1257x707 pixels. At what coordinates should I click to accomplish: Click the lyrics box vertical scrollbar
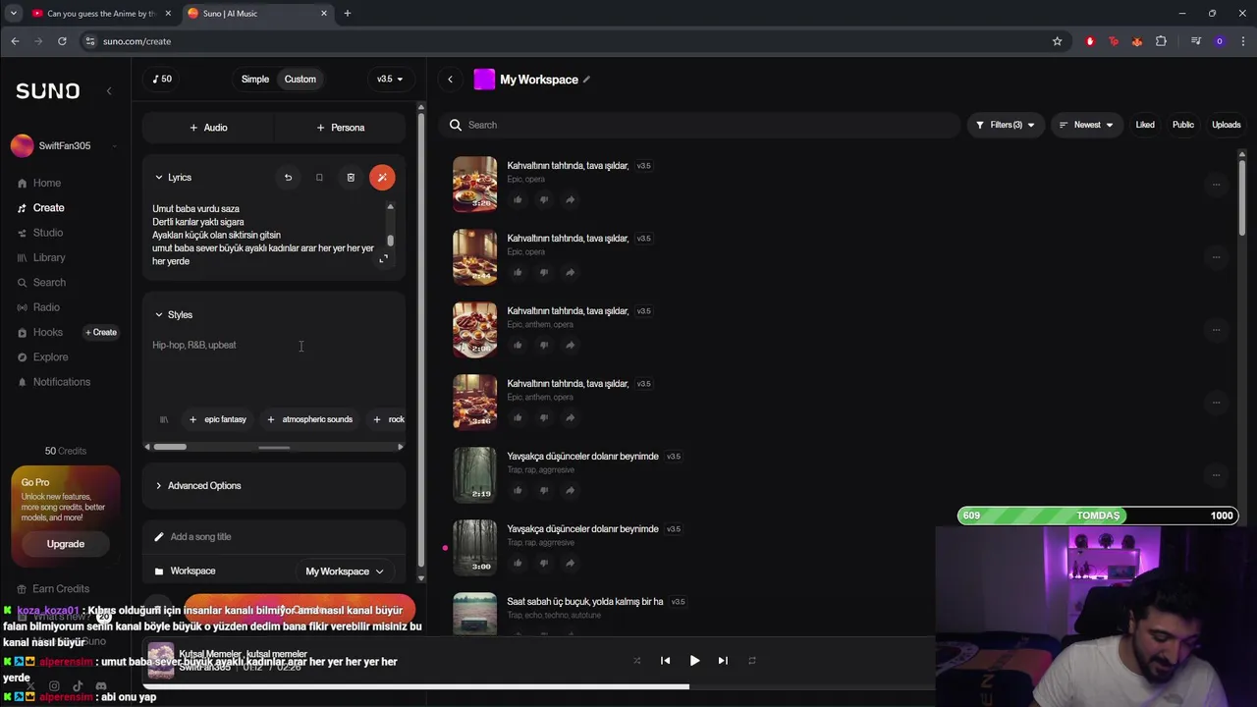[390, 241]
